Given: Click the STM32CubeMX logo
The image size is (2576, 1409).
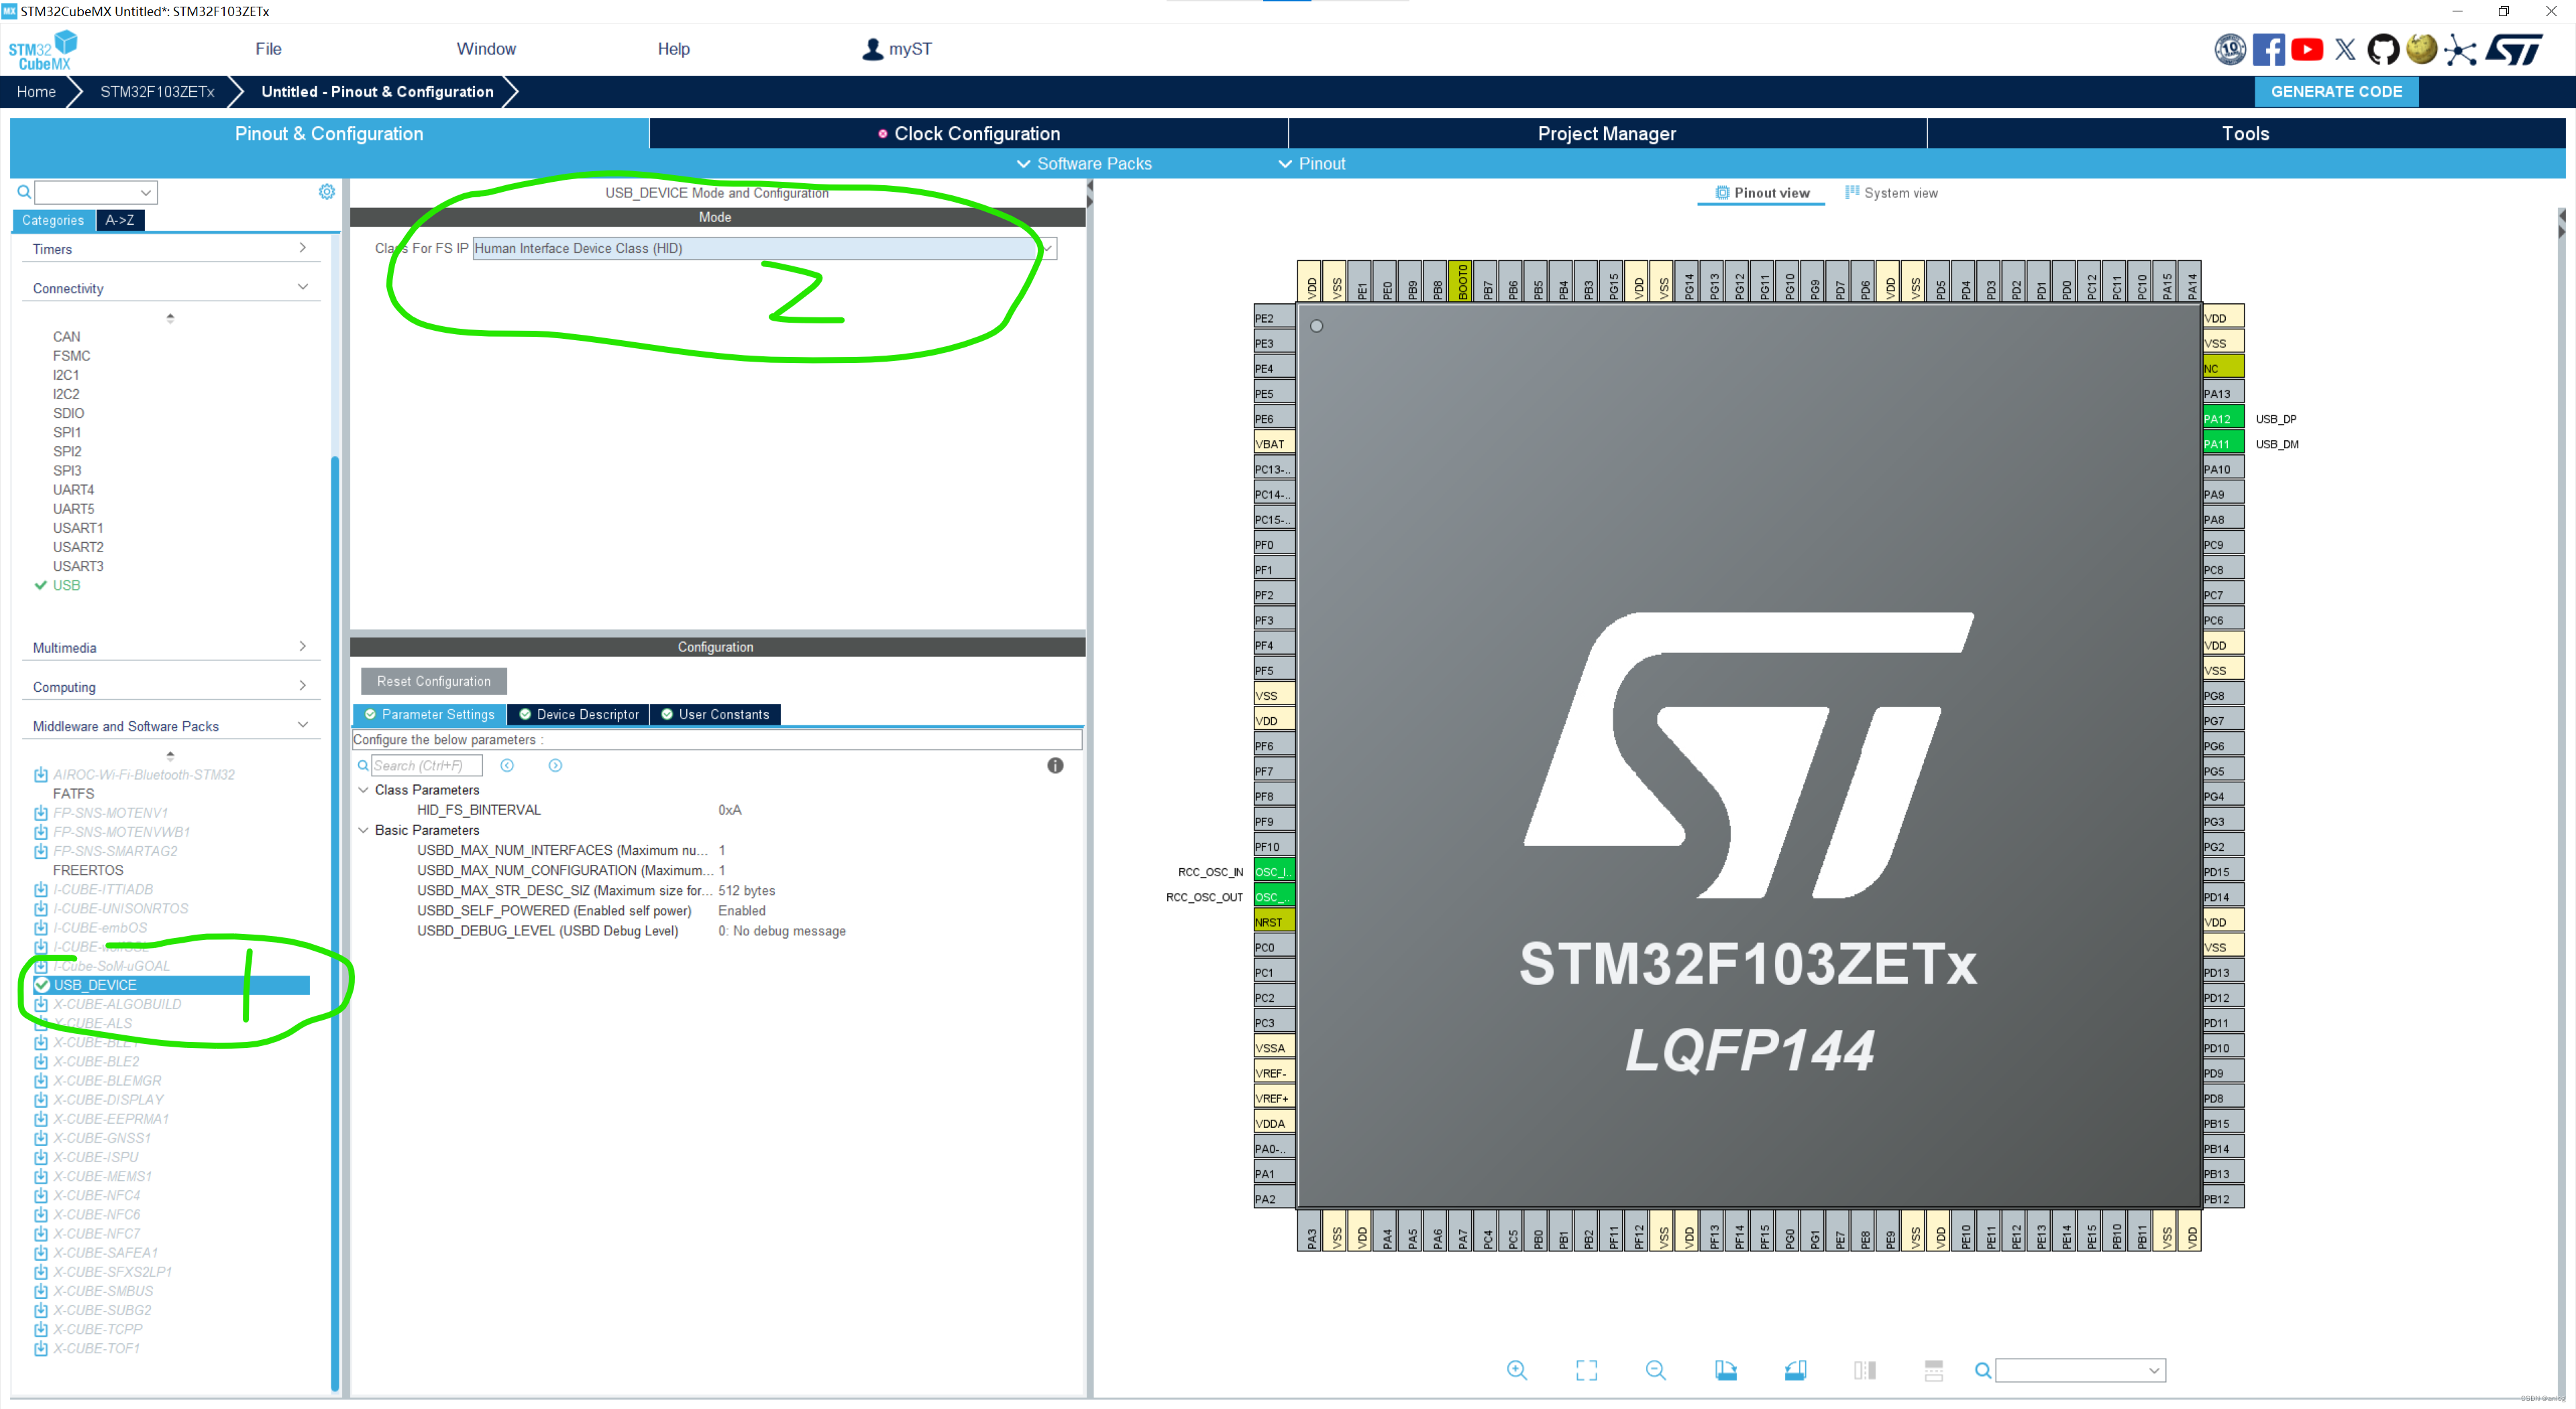Looking at the screenshot, I should [42, 50].
